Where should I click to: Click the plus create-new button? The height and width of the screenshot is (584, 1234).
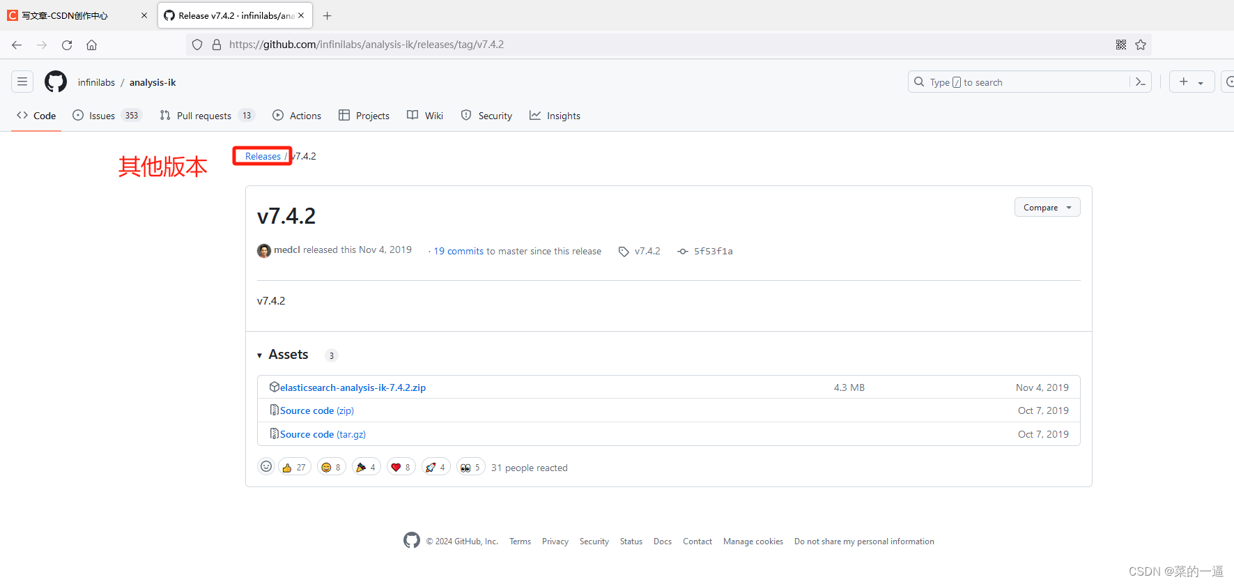coord(1183,82)
